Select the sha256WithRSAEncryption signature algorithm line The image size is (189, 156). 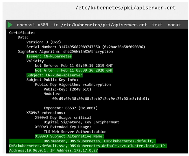(65, 52)
